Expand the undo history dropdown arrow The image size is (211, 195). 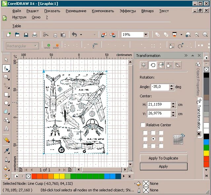[x=81, y=35]
